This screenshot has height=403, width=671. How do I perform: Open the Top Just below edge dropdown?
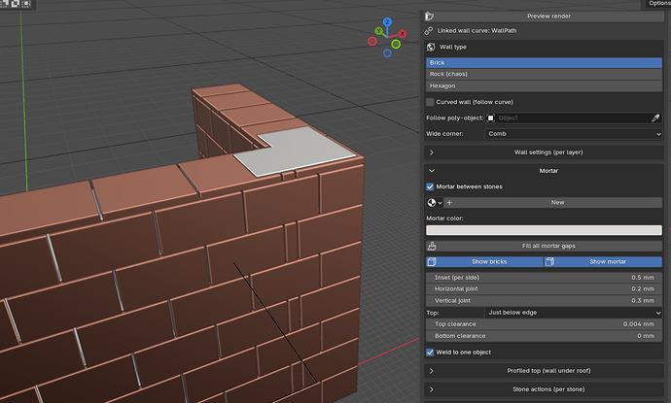click(x=574, y=313)
